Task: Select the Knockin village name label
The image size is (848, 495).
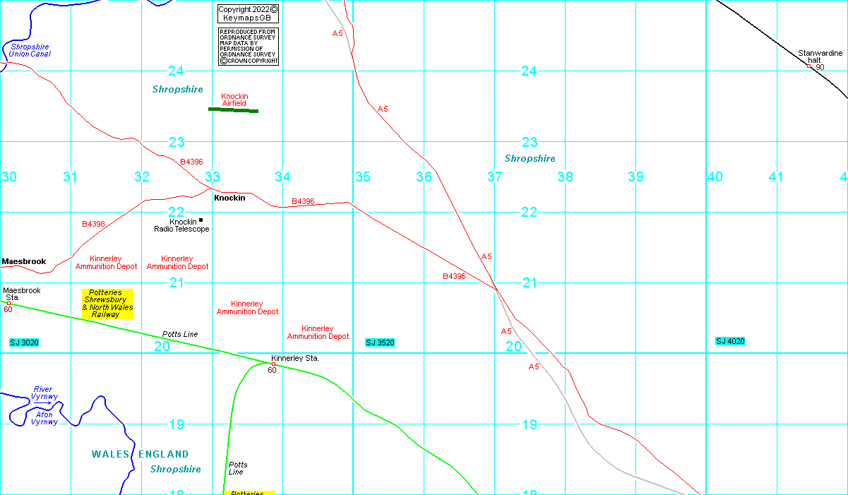Action: tap(229, 198)
